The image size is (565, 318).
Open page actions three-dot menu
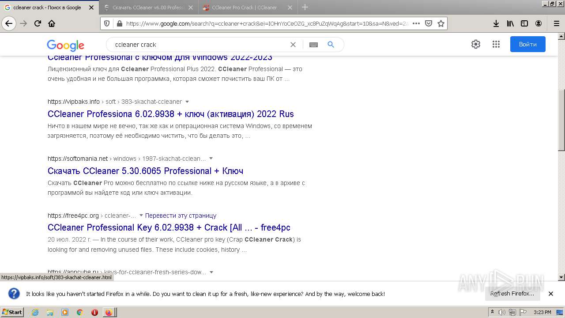416,23
